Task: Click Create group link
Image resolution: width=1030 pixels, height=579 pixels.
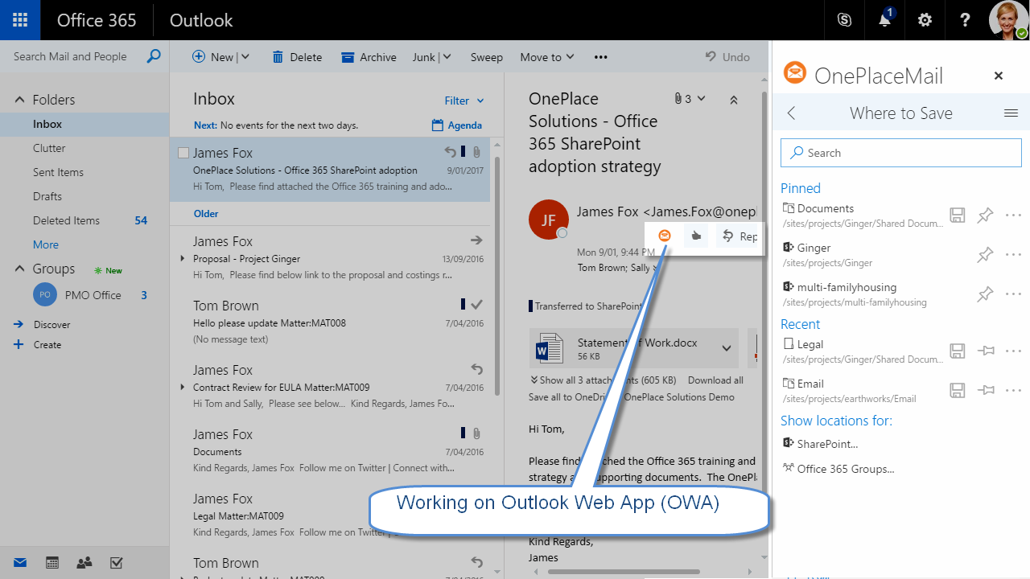Action: pos(47,345)
